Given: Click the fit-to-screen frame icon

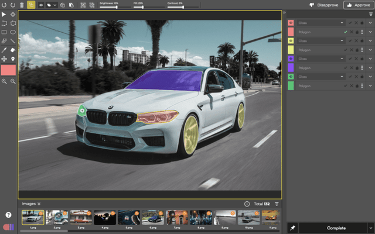Looking at the screenshot, I should tap(83, 5).
